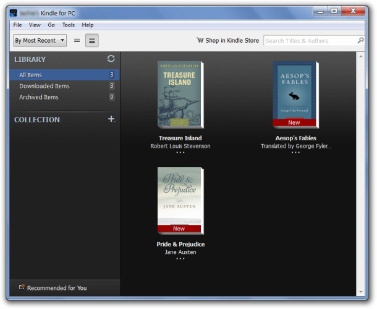Click the New badge on Aesop's Fables

coord(294,122)
